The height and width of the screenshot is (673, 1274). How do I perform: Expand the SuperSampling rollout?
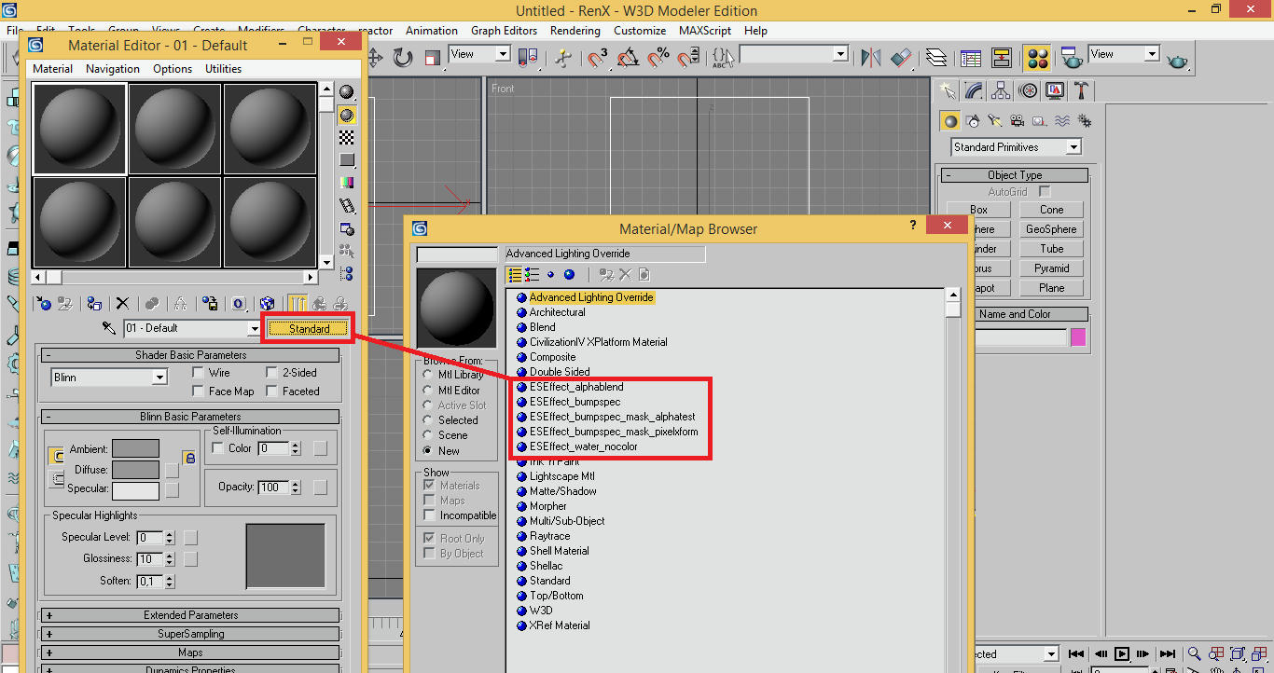tap(190, 634)
